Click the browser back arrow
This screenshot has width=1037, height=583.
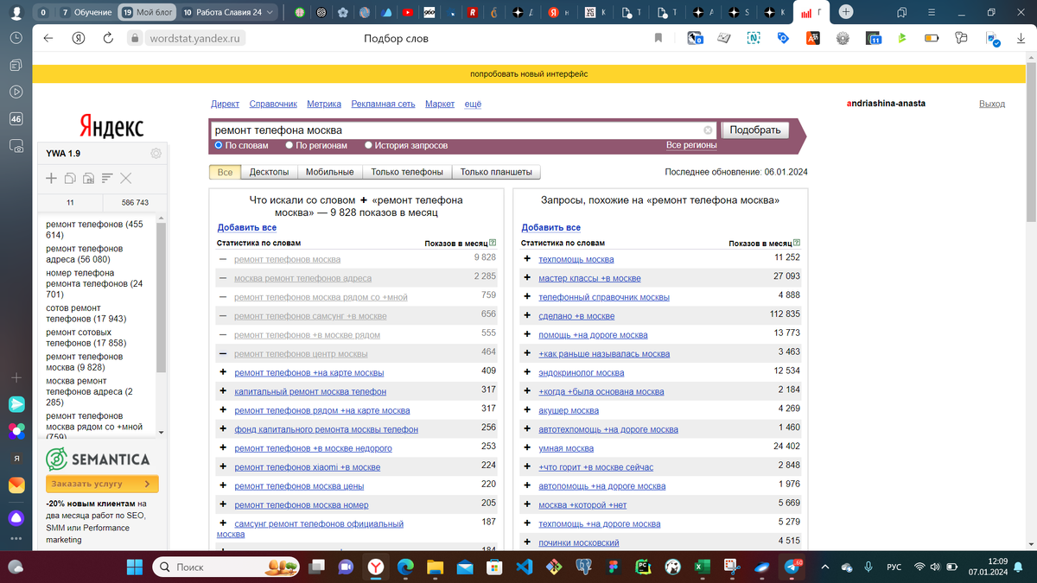click(x=48, y=38)
